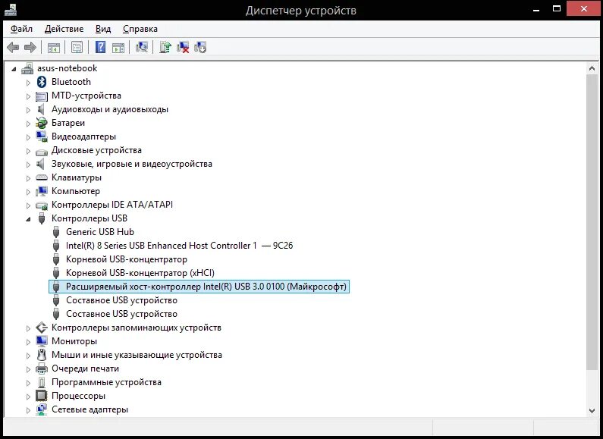
Task: Open Properties via the sheet toolbar icon
Action: coord(77,47)
